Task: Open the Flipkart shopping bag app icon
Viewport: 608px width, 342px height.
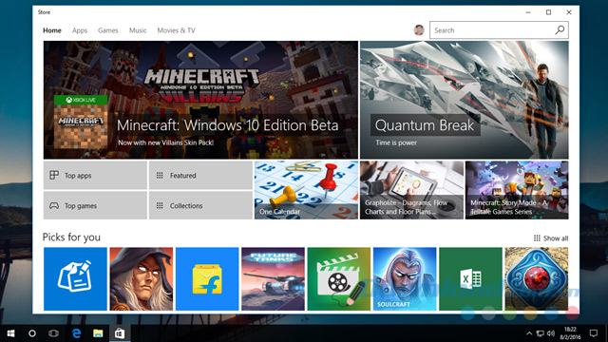Action: click(207, 278)
